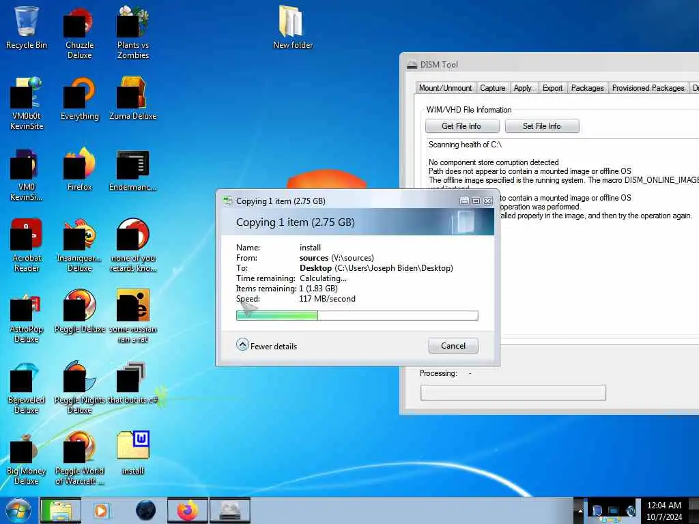This screenshot has height=524, width=699.
Task: Collapse copy dialog with Fewer details
Action: tap(267, 346)
